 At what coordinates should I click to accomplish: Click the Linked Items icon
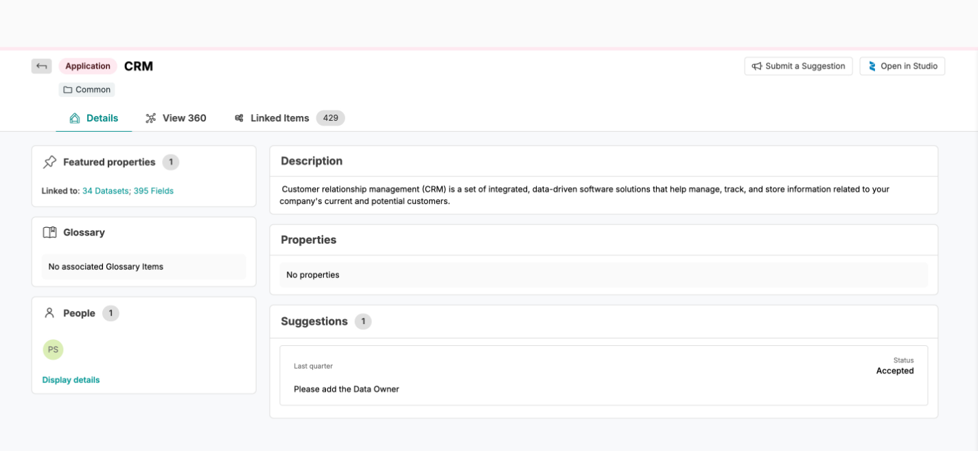pyautogui.click(x=239, y=118)
